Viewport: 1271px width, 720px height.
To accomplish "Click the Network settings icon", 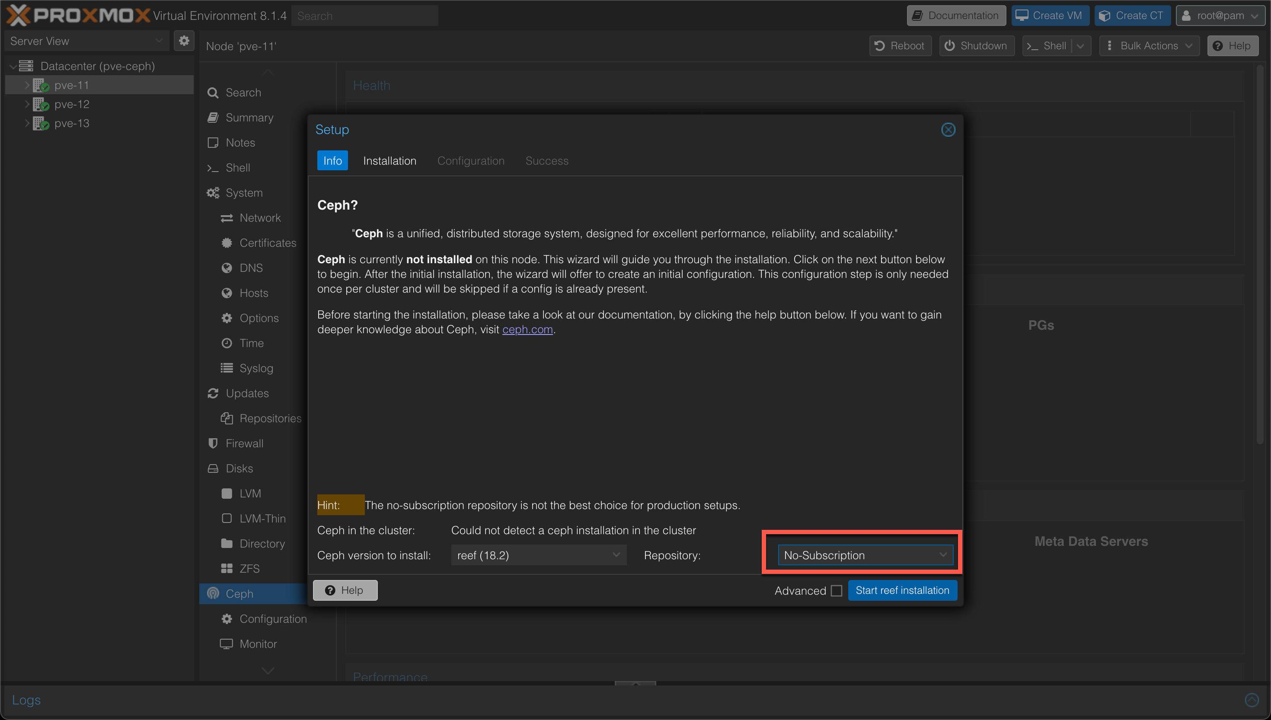I will 227,218.
